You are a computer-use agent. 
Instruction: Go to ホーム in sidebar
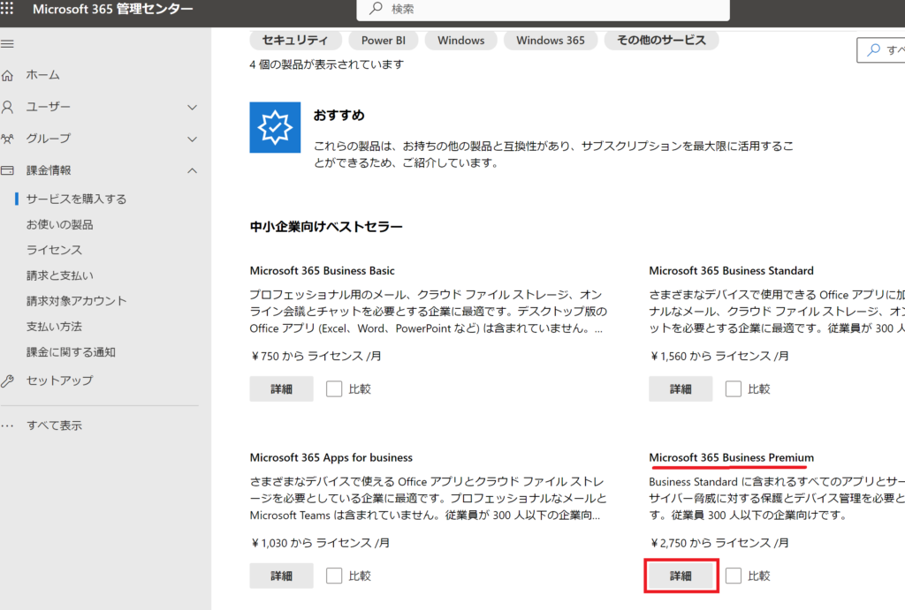coord(42,75)
